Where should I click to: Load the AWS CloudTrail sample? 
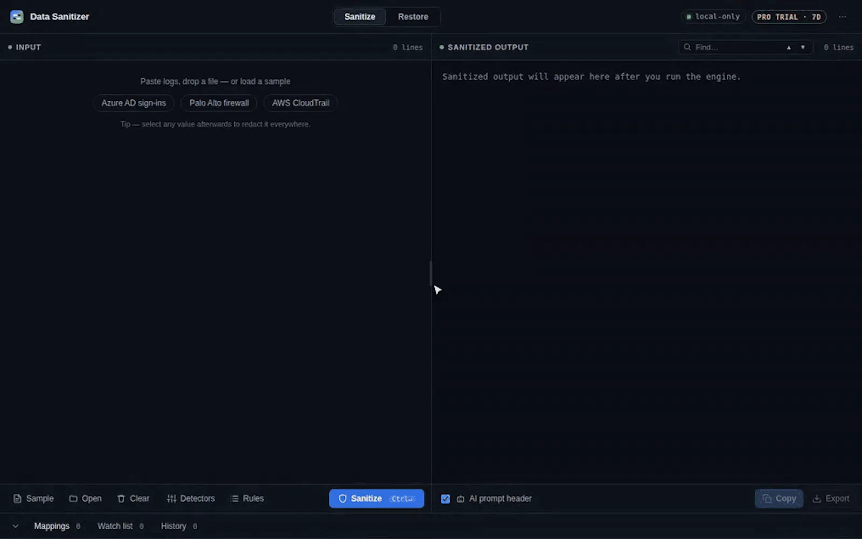coord(300,103)
